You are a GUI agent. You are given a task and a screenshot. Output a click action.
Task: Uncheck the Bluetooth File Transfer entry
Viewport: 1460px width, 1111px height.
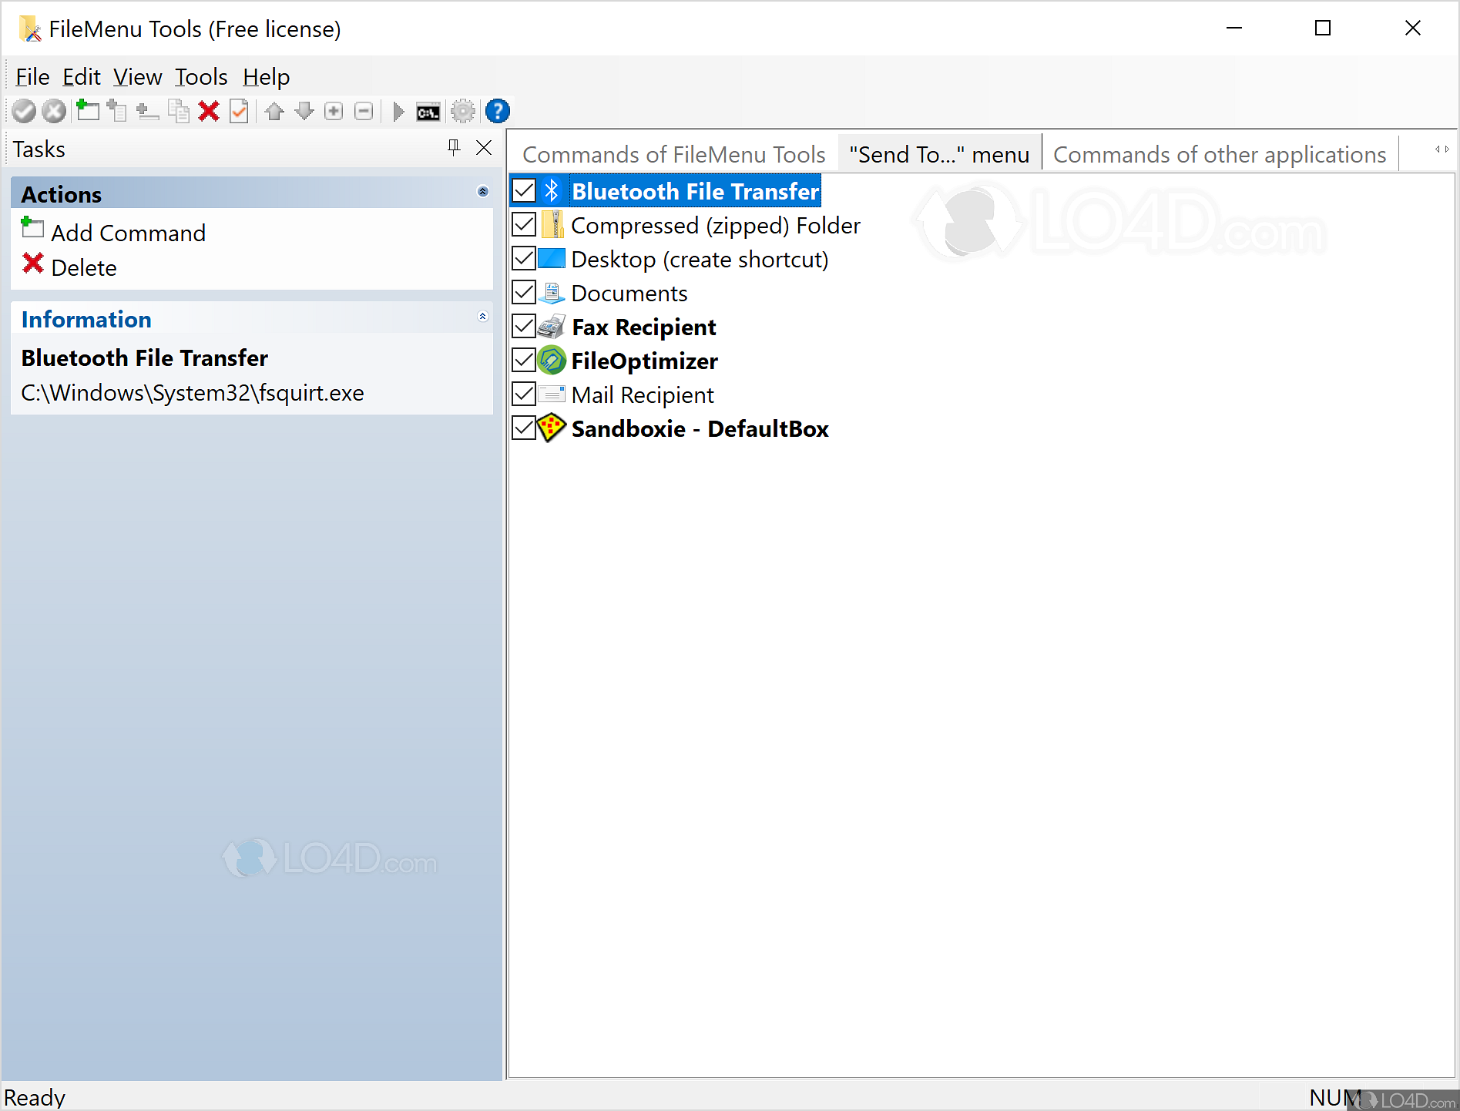click(523, 190)
